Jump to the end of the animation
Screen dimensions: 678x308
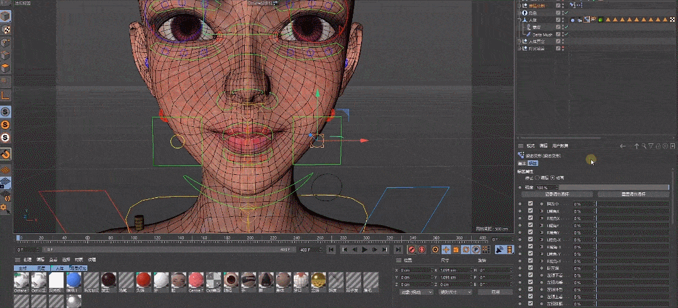pyautogui.click(x=397, y=250)
